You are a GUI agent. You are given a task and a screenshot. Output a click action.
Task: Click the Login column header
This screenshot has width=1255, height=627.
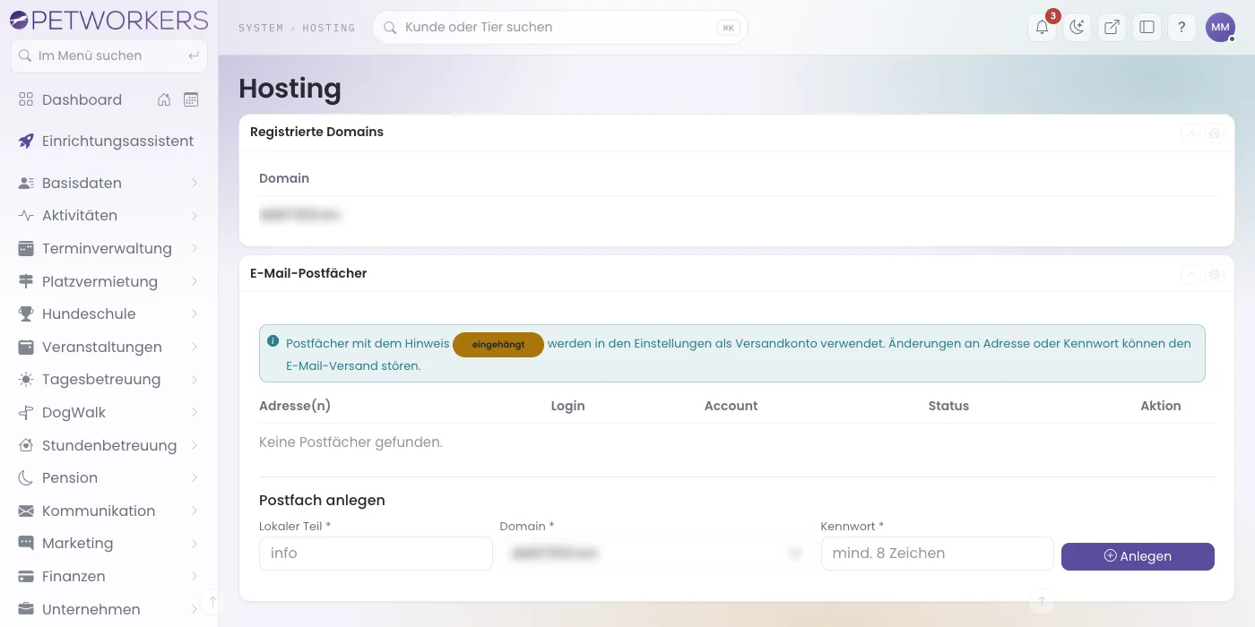[567, 406]
